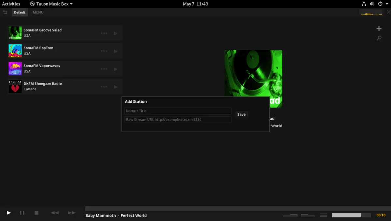Screen dimensions: 391x221
Task: Expand the system menu arrow
Action: [x=387, y=4]
